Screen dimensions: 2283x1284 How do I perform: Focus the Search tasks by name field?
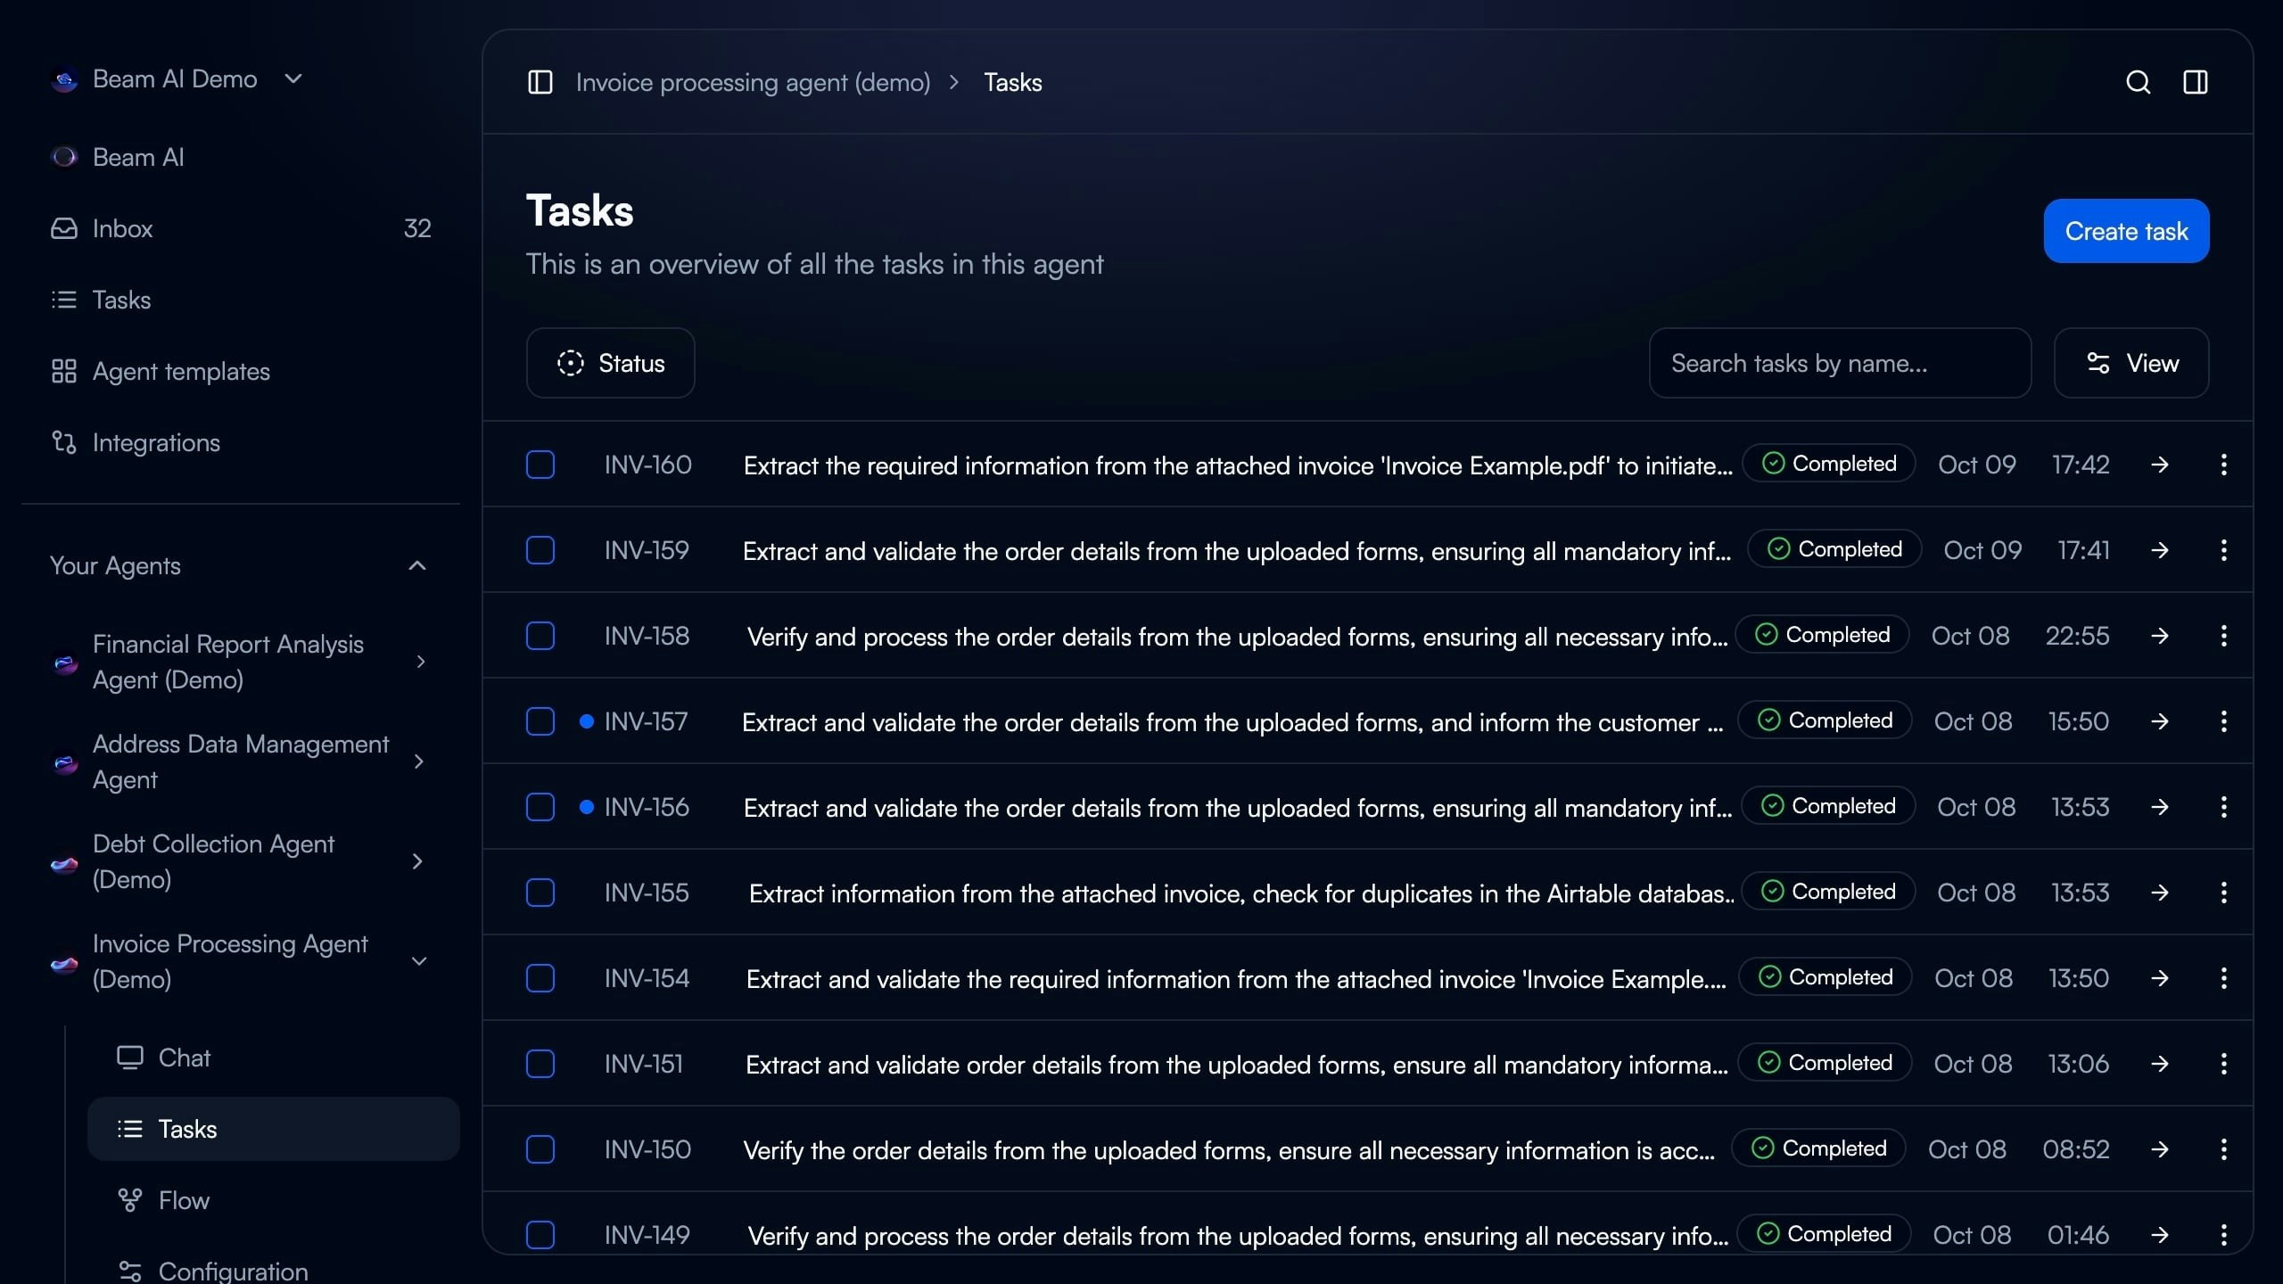pyautogui.click(x=1839, y=363)
